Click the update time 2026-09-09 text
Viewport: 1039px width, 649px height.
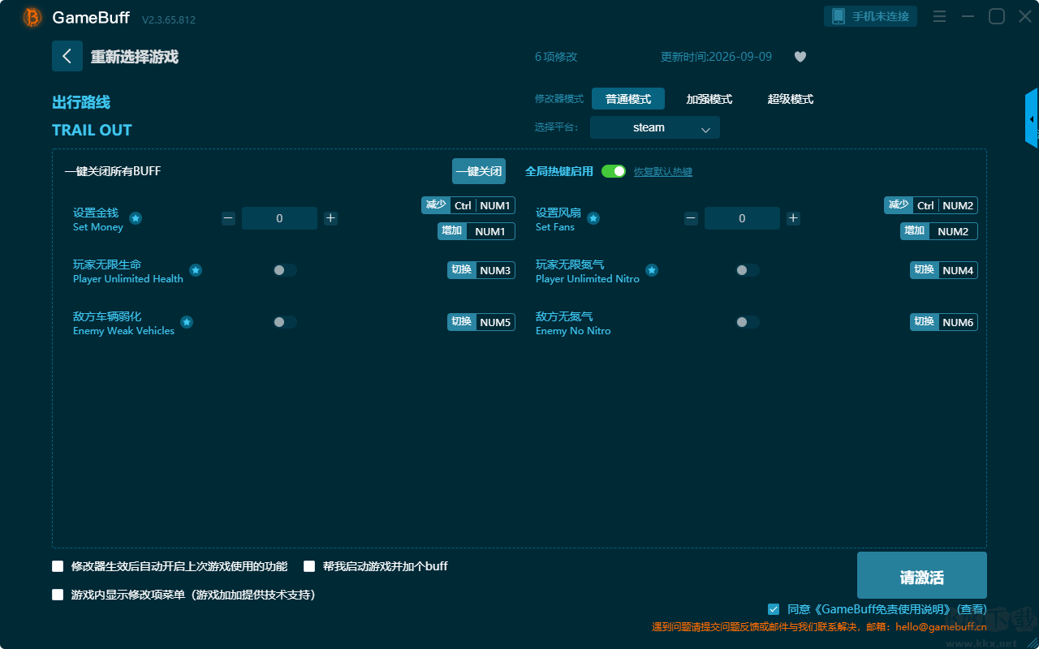tap(717, 57)
